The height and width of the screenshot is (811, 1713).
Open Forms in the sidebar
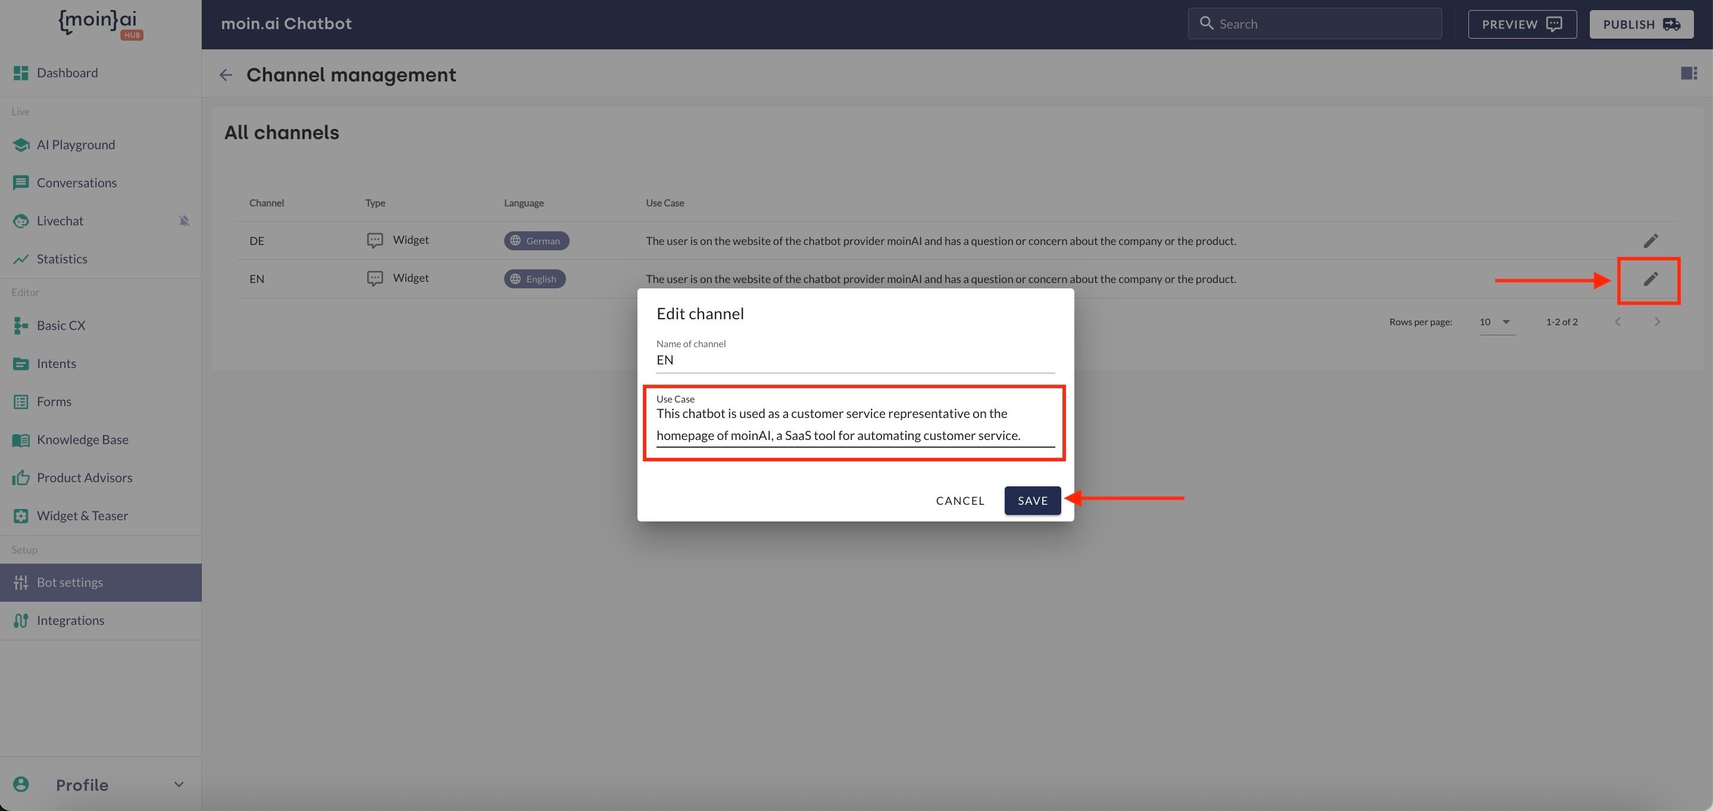point(101,402)
